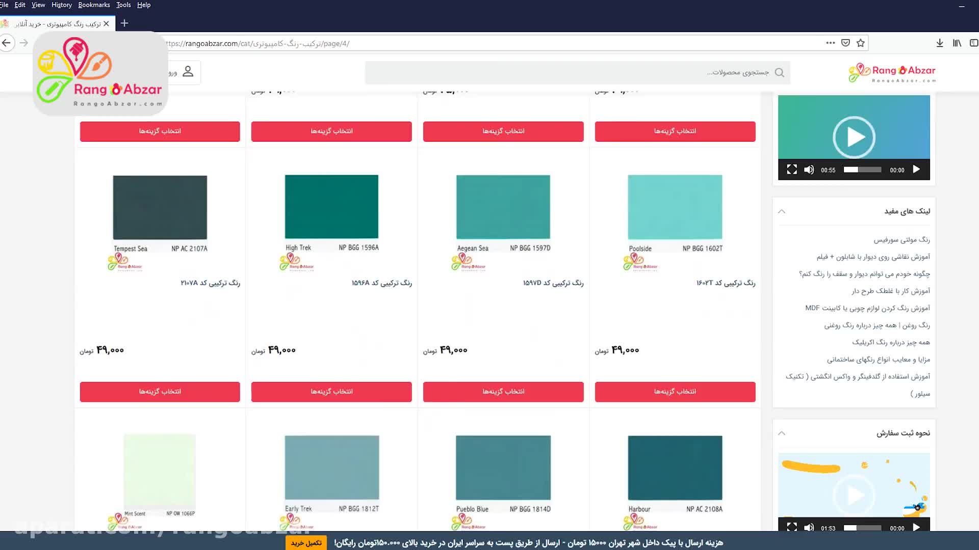The height and width of the screenshot is (550, 979).
Task: Click the search magnifier icon
Action: click(779, 73)
